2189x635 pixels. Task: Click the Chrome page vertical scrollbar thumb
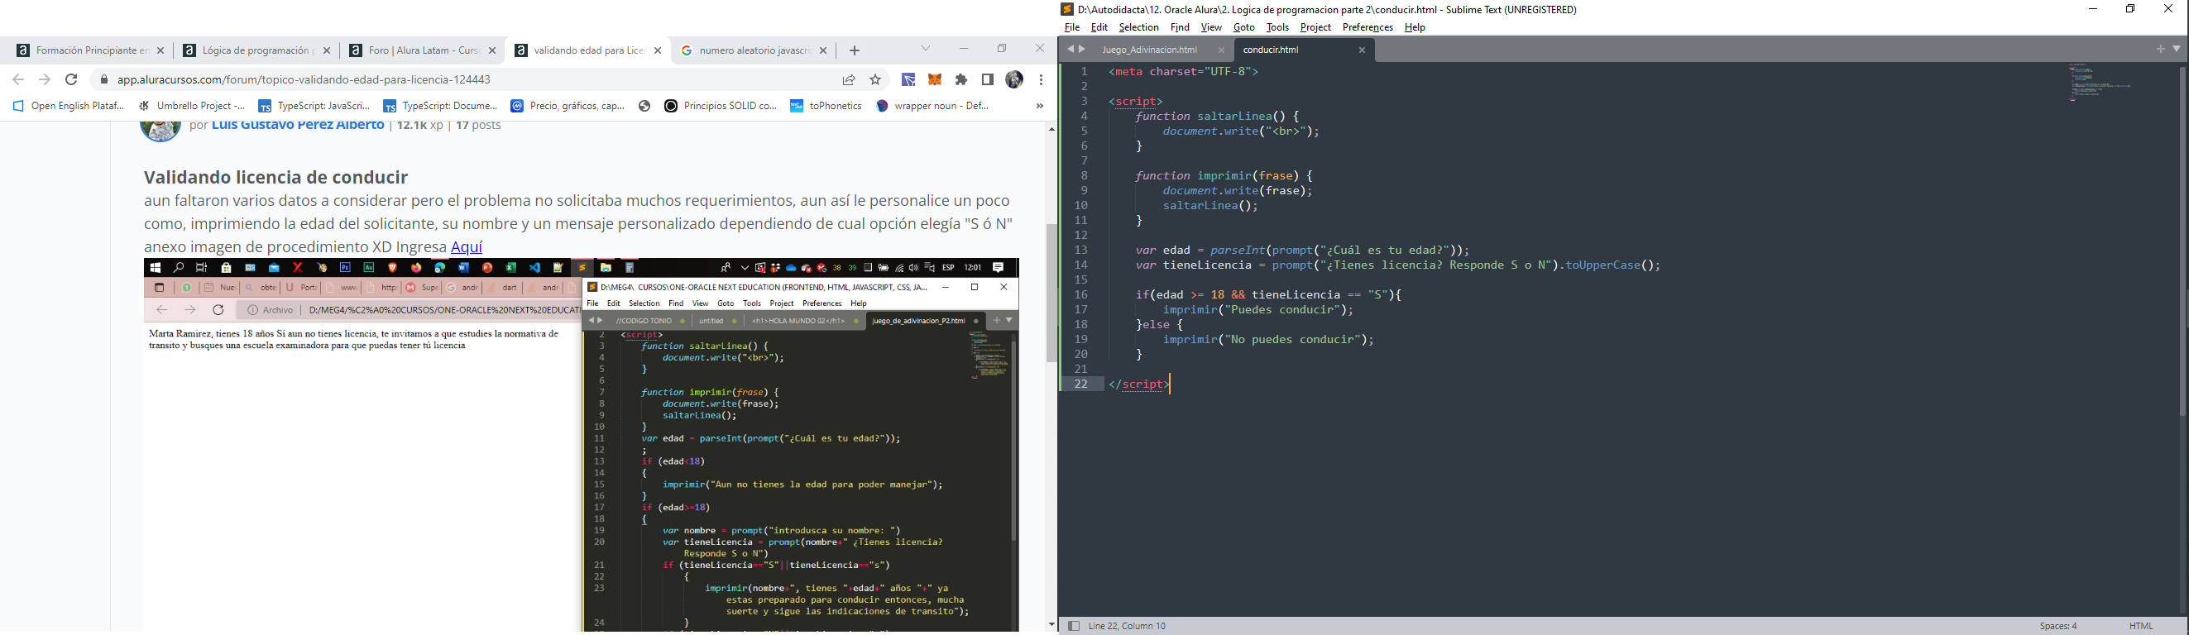pyautogui.click(x=1051, y=293)
